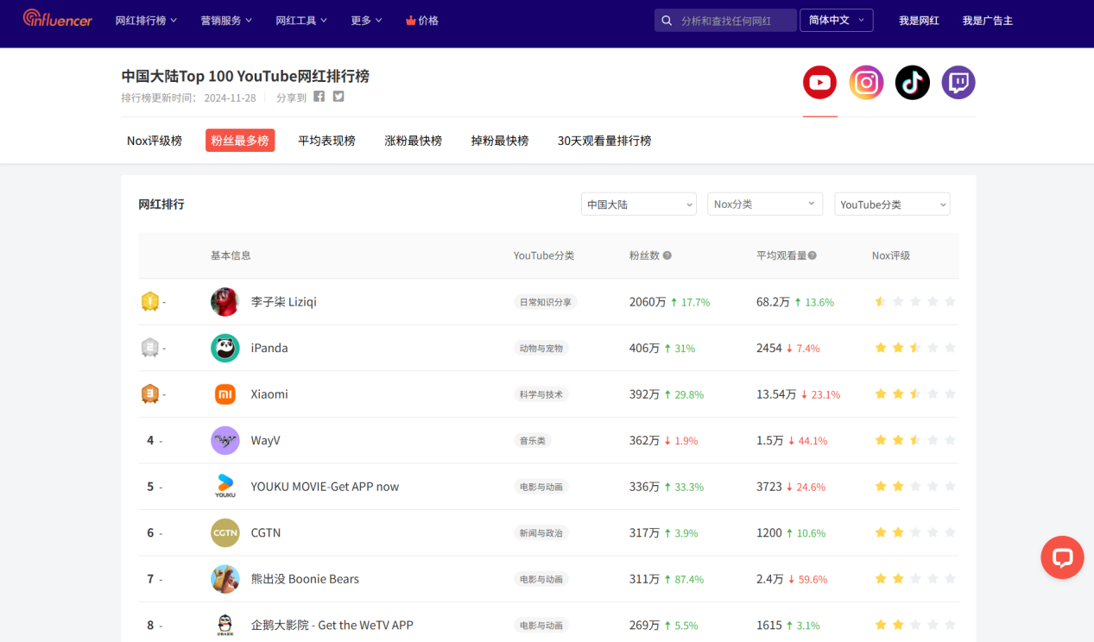Viewport: 1094px width, 642px height.
Task: Click the help icon beside 粉丝数
Action: point(667,256)
